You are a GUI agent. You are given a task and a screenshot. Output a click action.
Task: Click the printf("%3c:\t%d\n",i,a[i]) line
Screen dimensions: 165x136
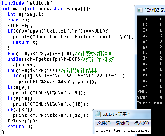[58, 82]
